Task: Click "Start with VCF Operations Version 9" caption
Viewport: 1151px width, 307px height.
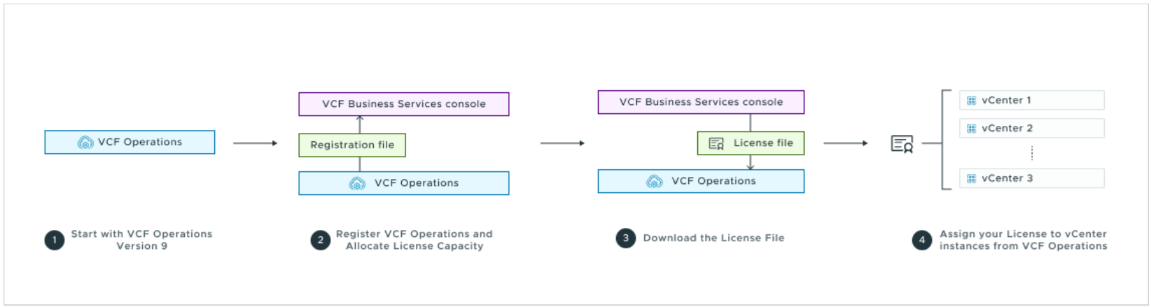Action: pyautogui.click(x=141, y=240)
